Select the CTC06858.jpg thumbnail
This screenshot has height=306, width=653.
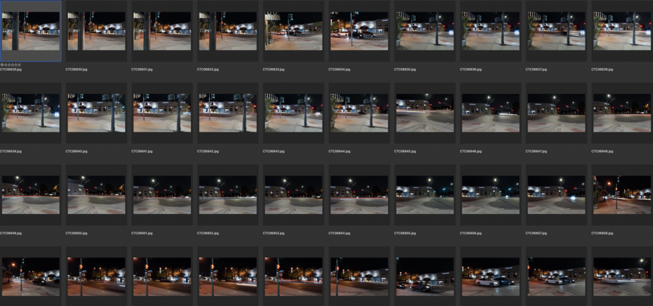point(622,195)
